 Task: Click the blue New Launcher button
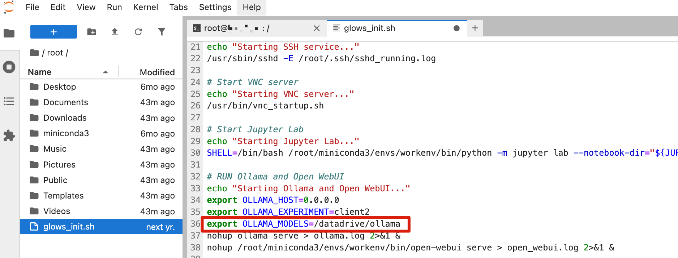pos(53,32)
